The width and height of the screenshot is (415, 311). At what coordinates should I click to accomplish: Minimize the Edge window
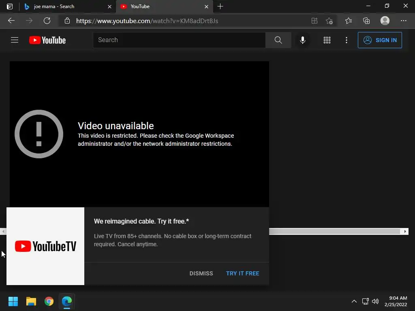coord(368,6)
